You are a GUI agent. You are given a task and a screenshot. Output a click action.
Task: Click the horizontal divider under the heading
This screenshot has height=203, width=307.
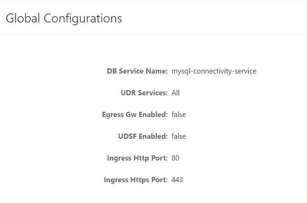coord(153,35)
